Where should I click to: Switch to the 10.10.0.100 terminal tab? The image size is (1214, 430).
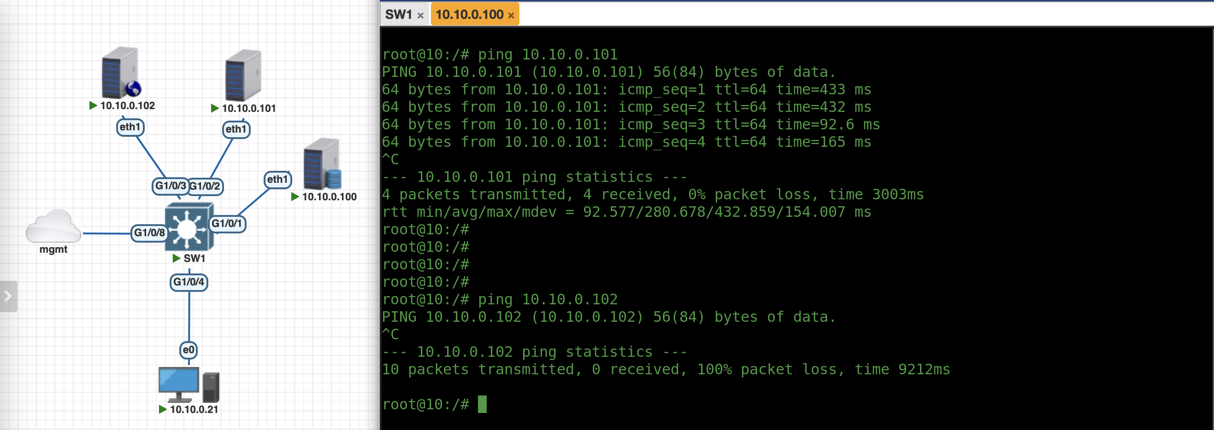[469, 15]
